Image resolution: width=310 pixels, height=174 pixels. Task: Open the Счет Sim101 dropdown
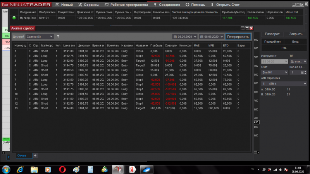tap(274, 72)
